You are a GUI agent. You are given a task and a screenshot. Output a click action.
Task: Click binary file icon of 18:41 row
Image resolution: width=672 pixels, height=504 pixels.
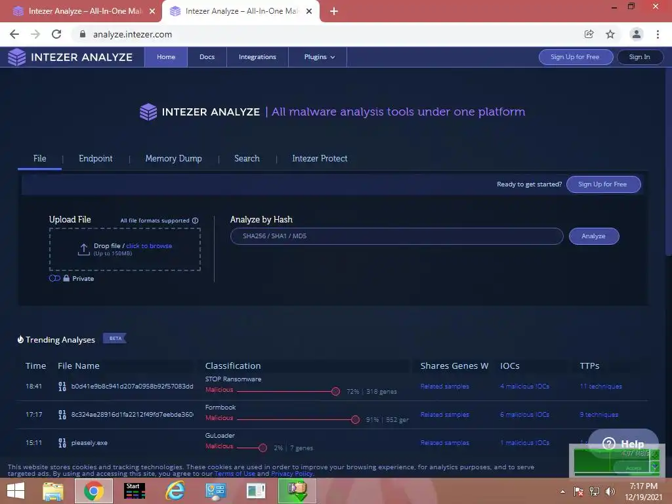[62, 386]
